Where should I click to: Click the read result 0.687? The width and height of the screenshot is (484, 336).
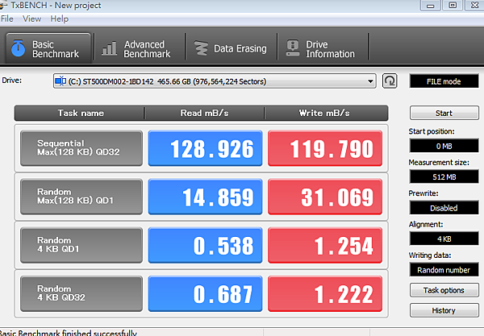coord(205,293)
